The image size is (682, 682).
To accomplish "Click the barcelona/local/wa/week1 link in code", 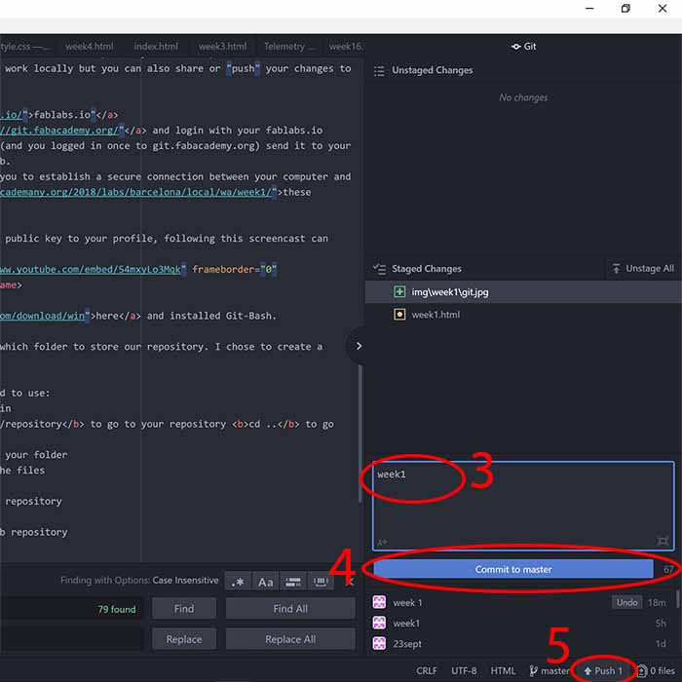I will click(136, 192).
